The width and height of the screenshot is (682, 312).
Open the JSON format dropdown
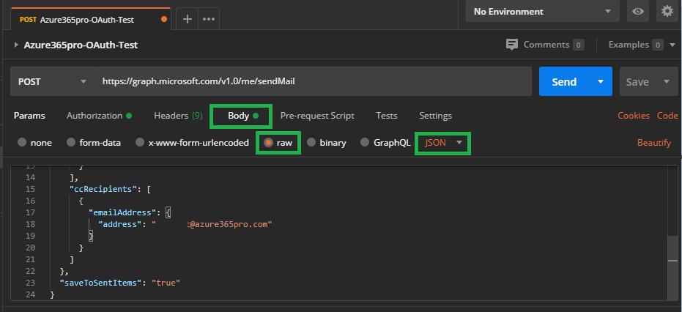click(x=442, y=143)
